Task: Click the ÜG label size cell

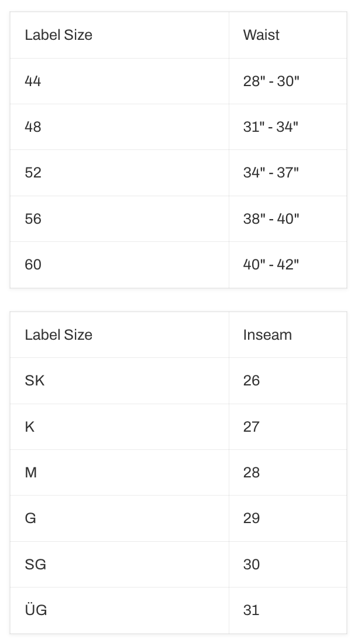Action: tap(36, 610)
